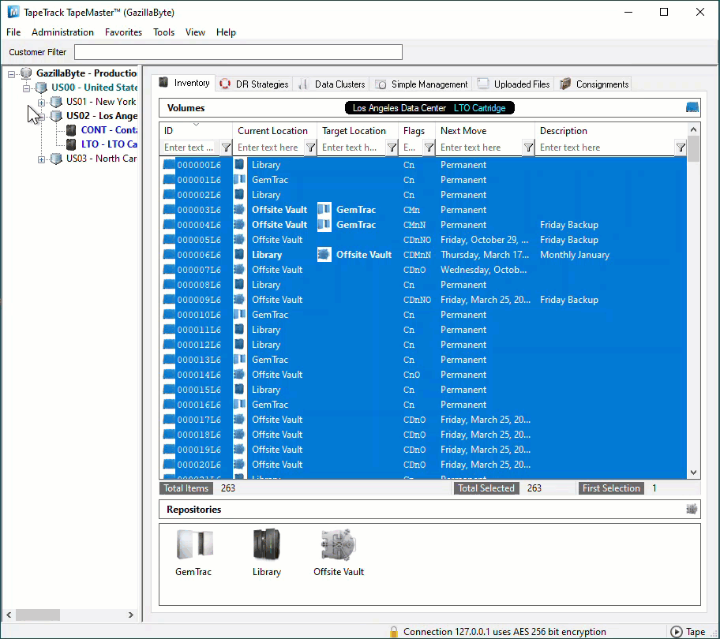Collapse the US00 - United States node
The image size is (720, 639).
click(x=27, y=88)
